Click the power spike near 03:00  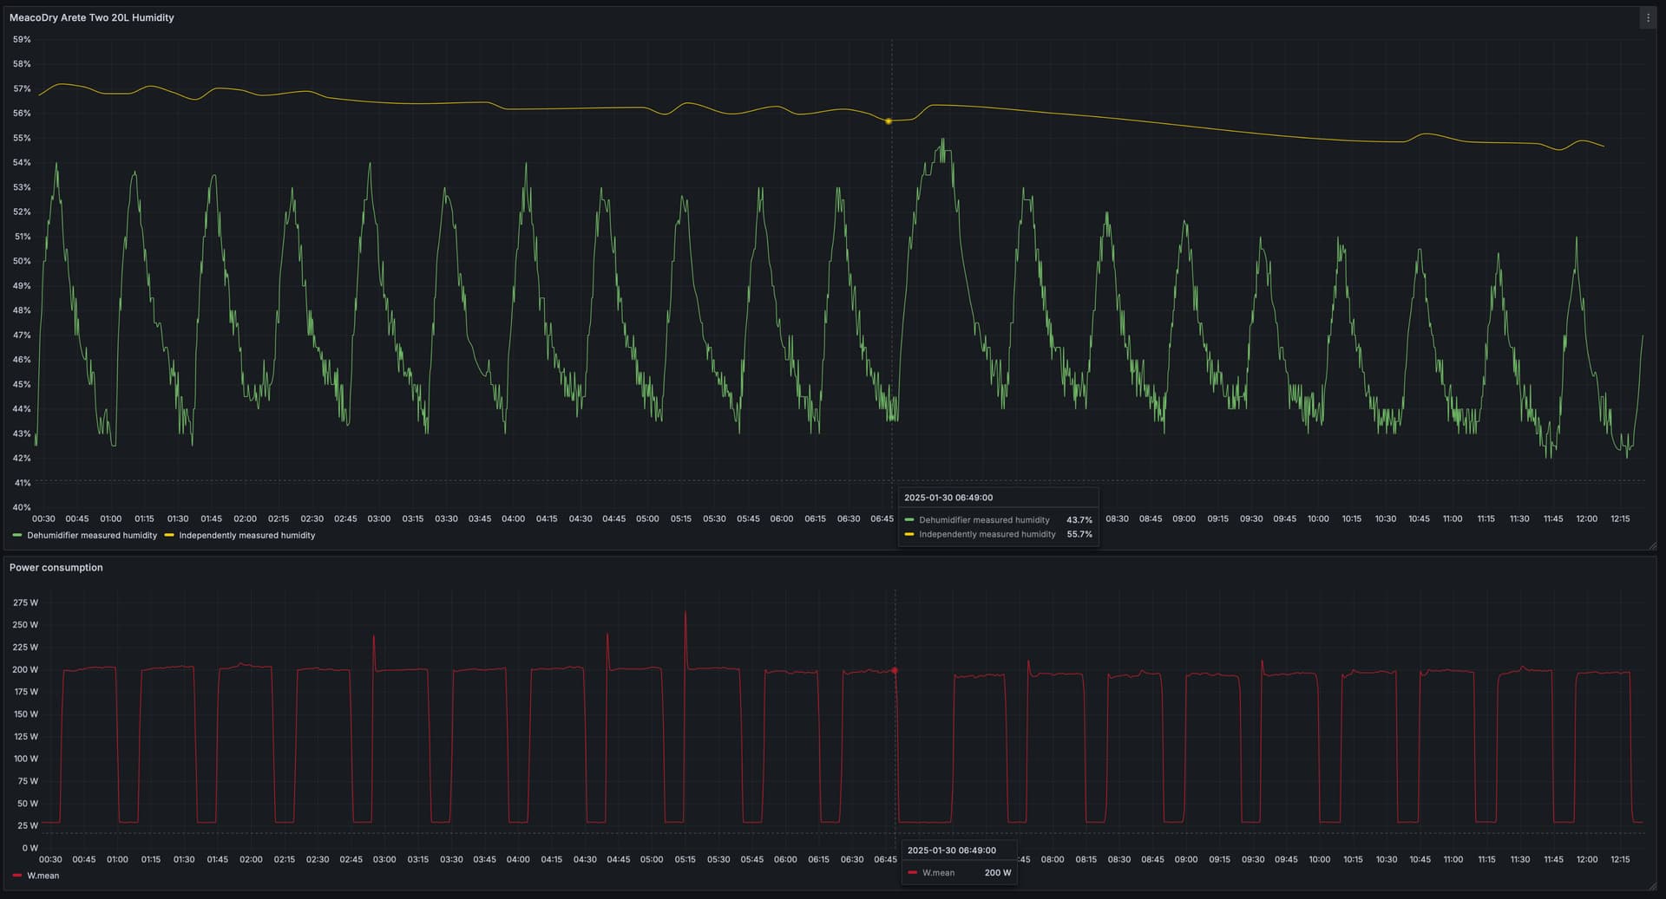(374, 637)
